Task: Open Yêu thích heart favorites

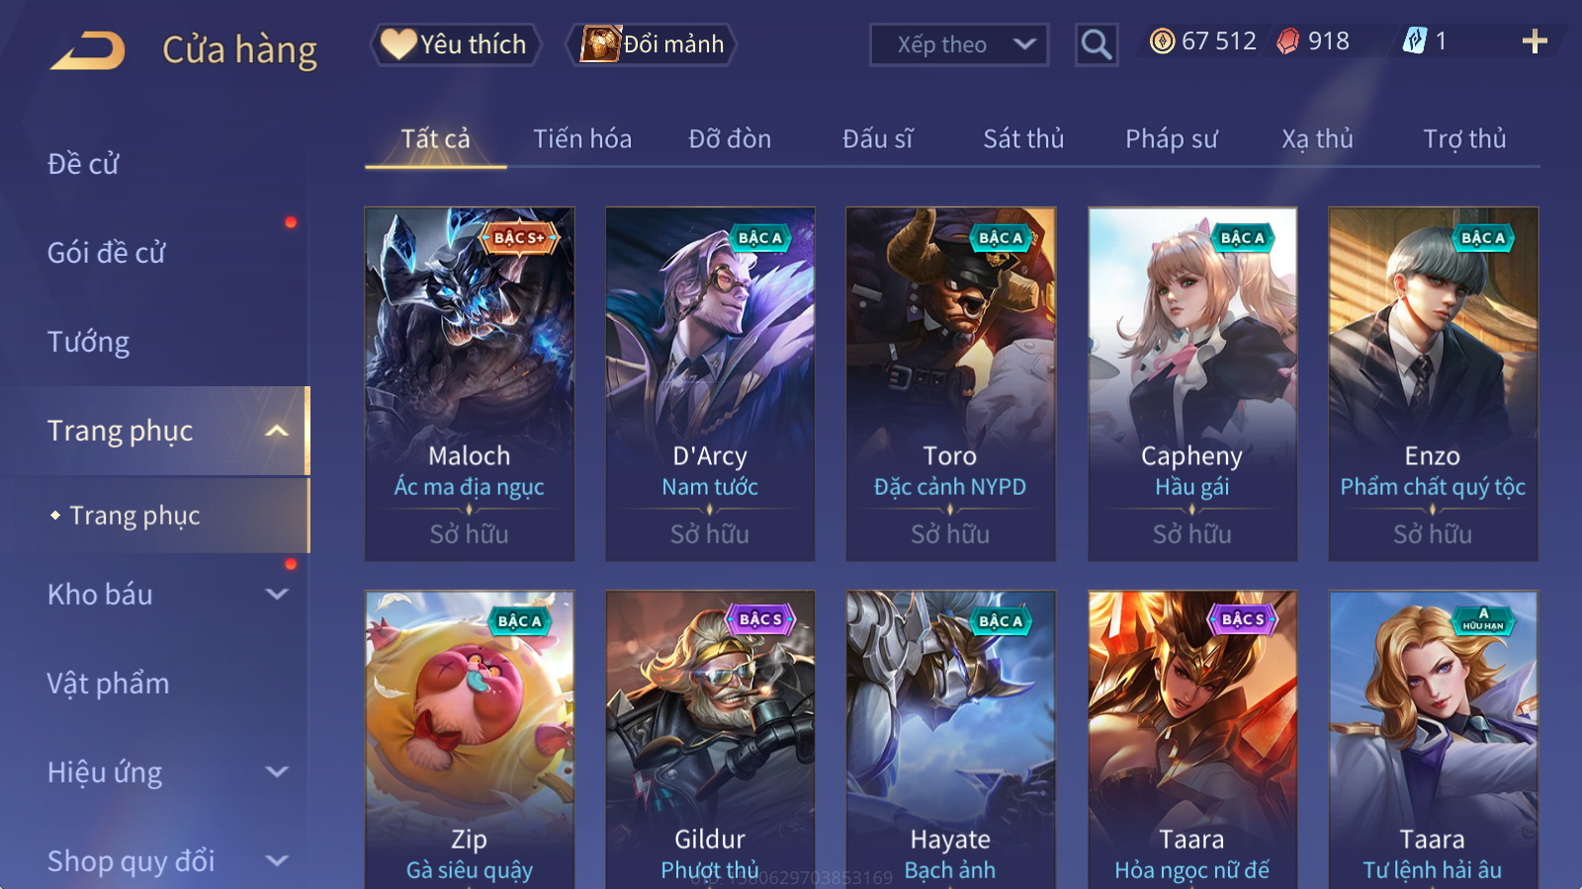Action: coord(455,44)
